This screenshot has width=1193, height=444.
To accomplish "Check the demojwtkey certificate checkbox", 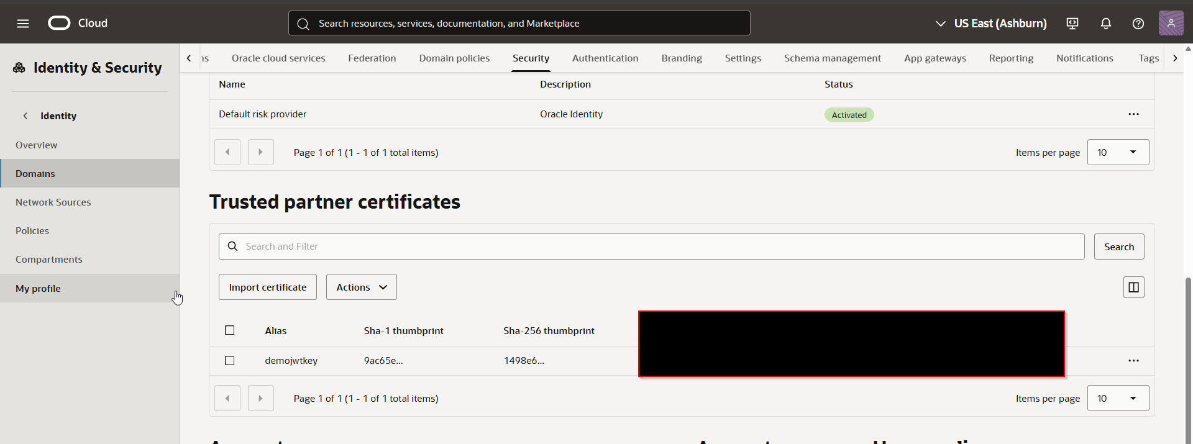I will [230, 361].
